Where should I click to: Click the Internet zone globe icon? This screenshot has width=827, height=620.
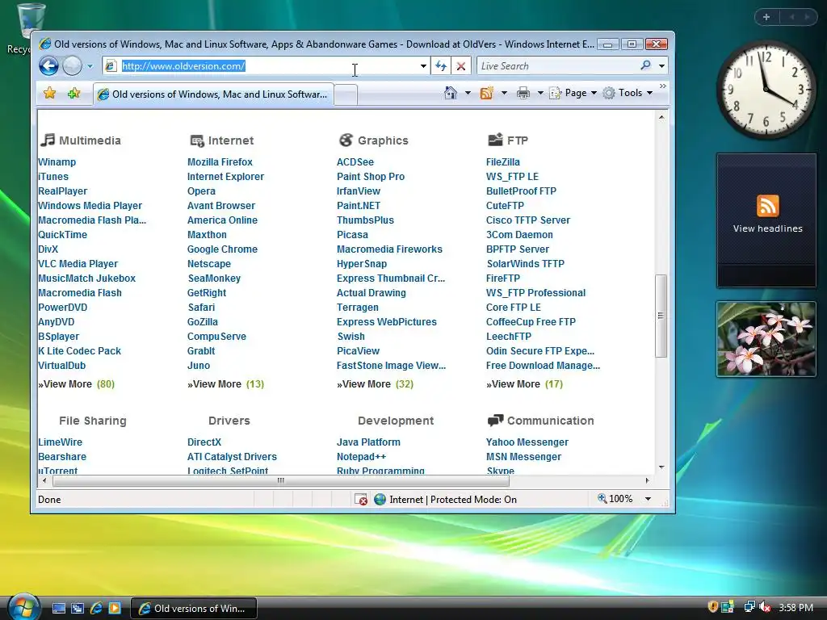pyautogui.click(x=380, y=499)
